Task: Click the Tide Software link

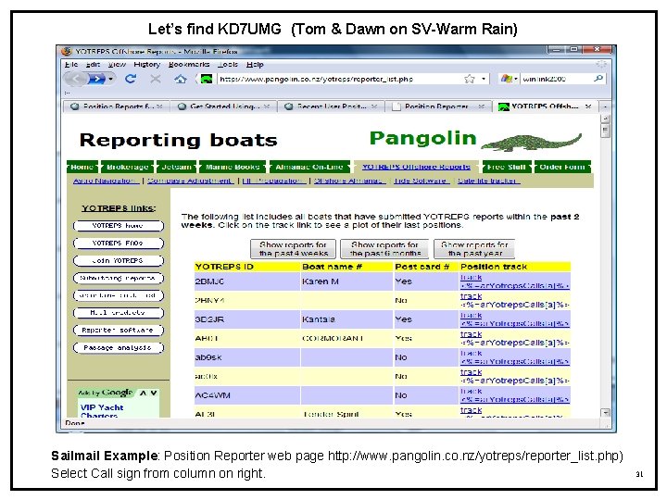Action: point(422,181)
